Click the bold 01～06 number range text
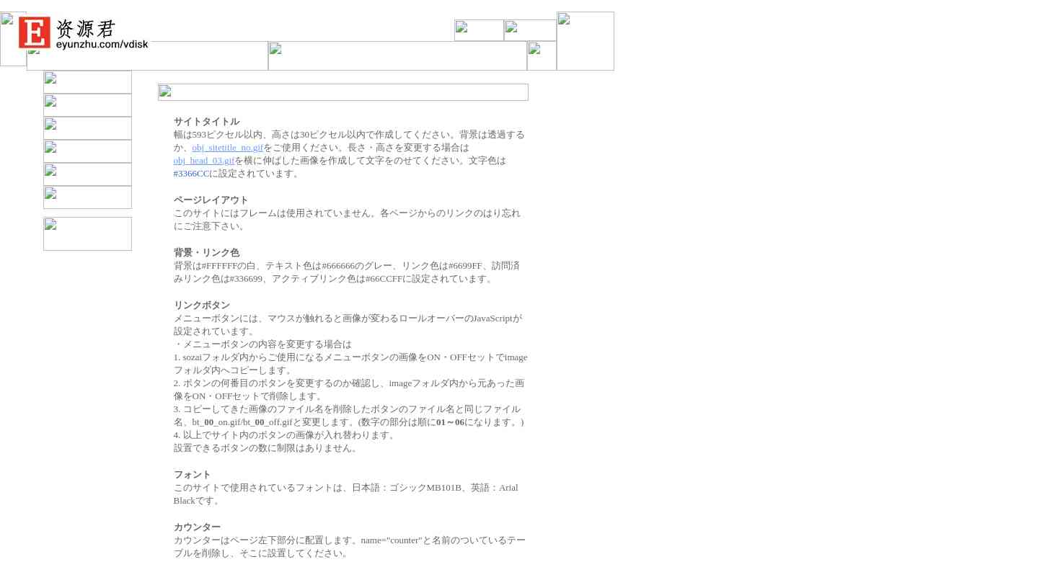Screen dimensions: 1060x562 [450, 422]
